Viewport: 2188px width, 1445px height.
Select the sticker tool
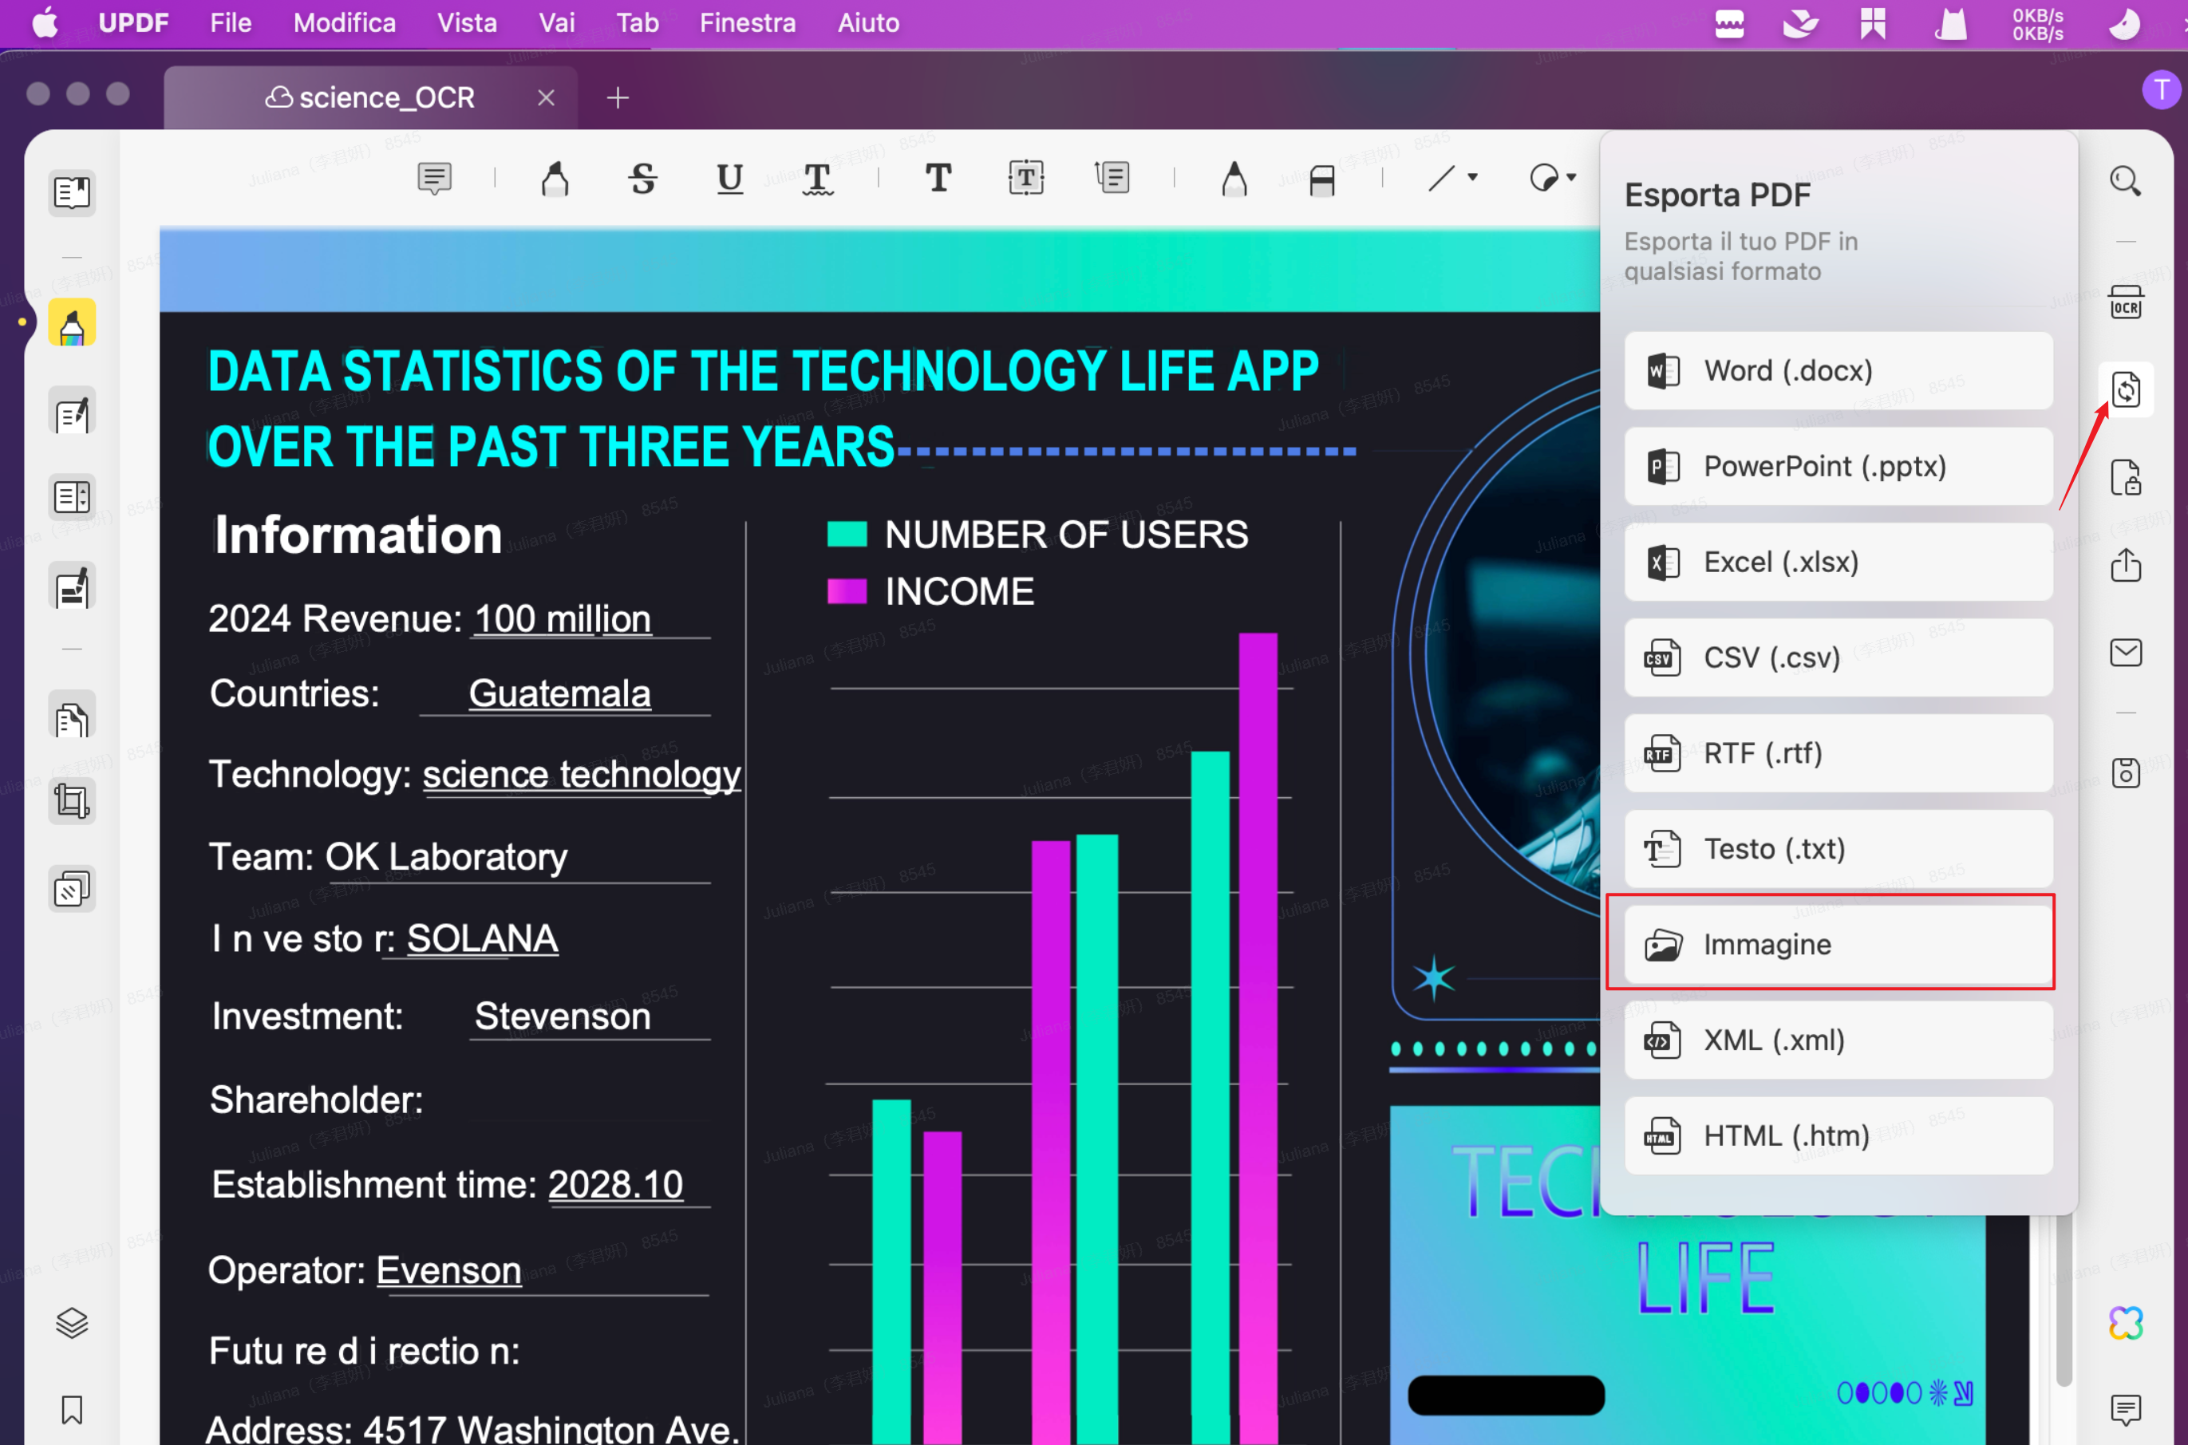pyautogui.click(x=1544, y=178)
